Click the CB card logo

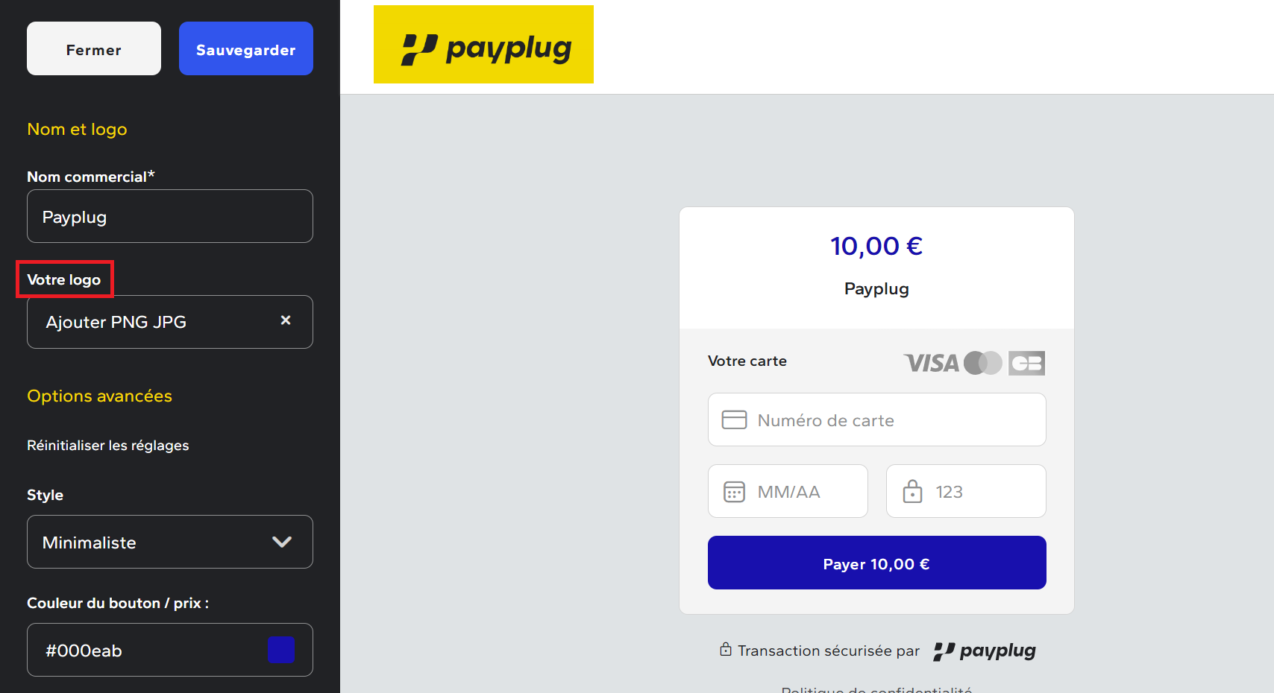click(1026, 363)
